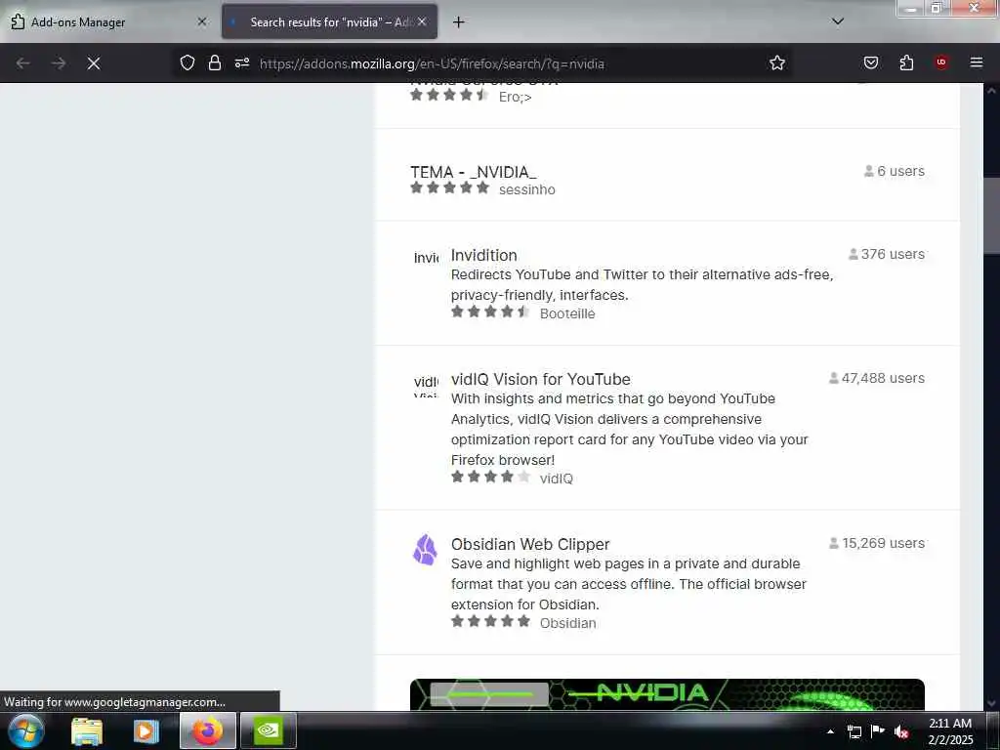Open the TEMA - _NVIDIA_ theme result
This screenshot has width=1000, height=750.
[x=474, y=172]
